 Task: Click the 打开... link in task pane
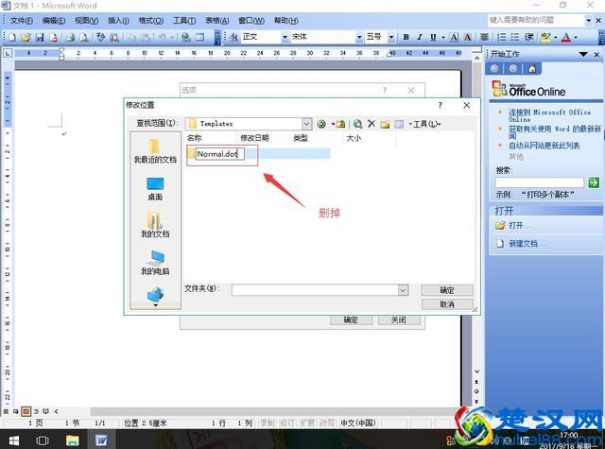520,225
